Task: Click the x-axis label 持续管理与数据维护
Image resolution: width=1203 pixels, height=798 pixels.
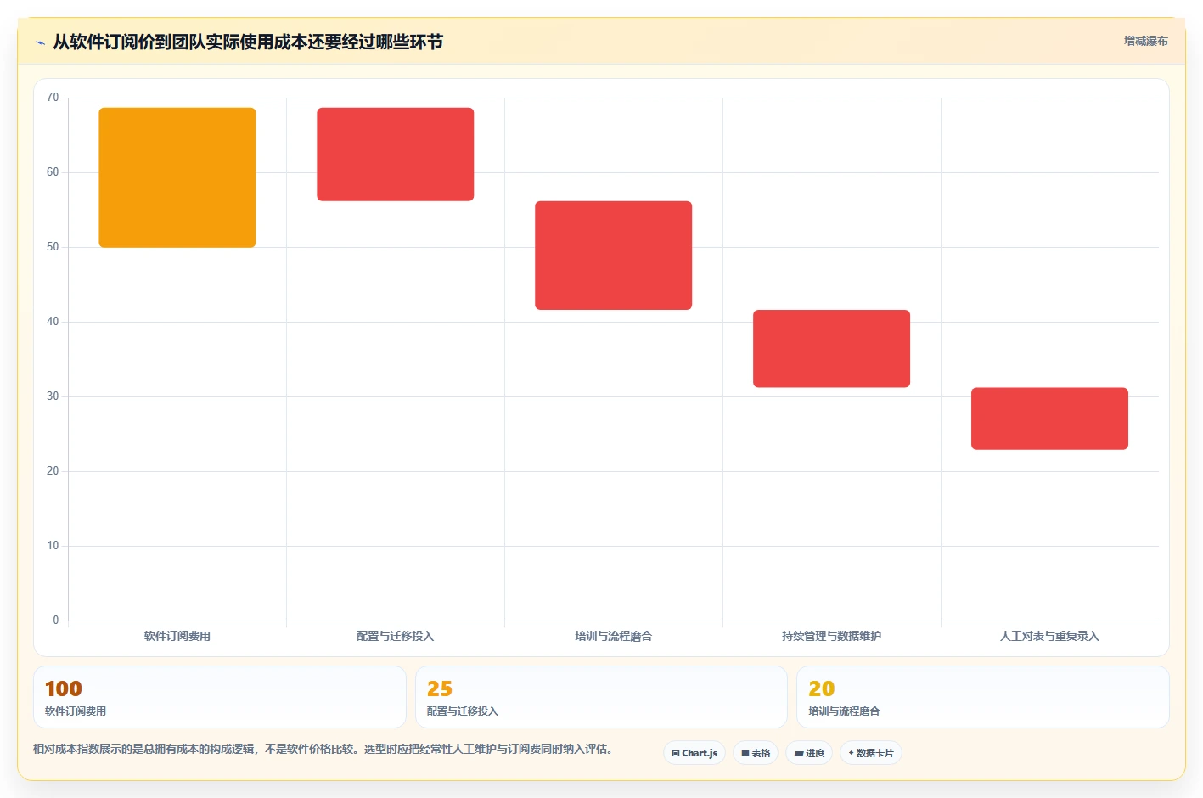Action: click(x=832, y=636)
